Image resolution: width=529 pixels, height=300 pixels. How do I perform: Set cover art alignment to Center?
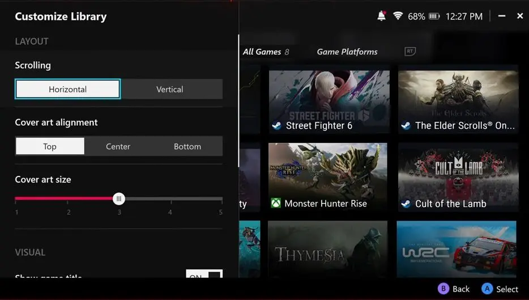118,146
